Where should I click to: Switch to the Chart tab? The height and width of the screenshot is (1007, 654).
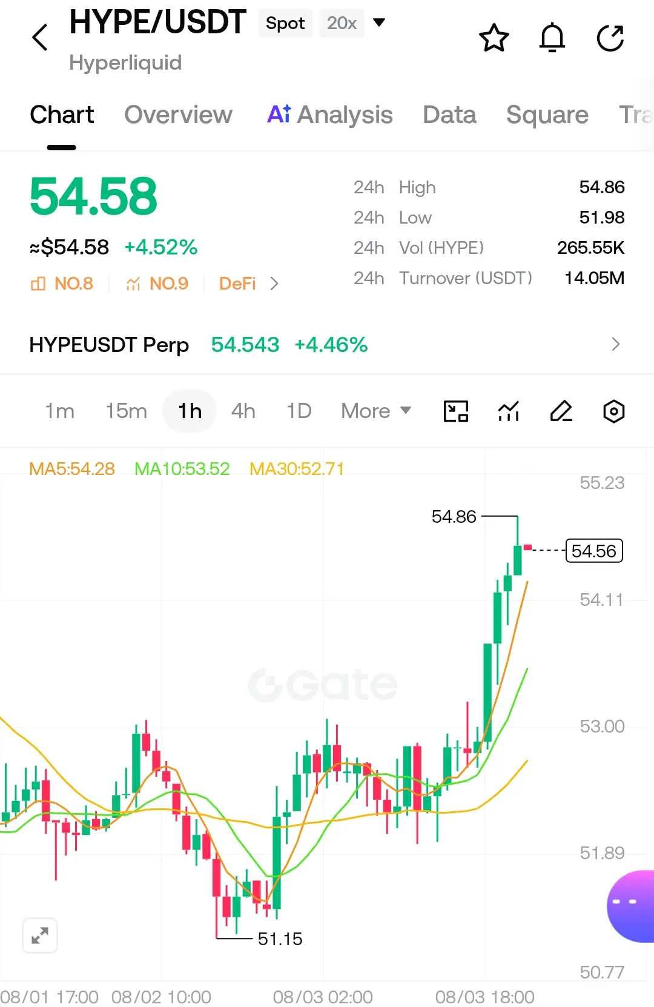[x=62, y=115]
